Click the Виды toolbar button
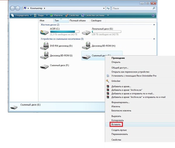The height and width of the screenshot is (148, 175). tap(39, 15)
